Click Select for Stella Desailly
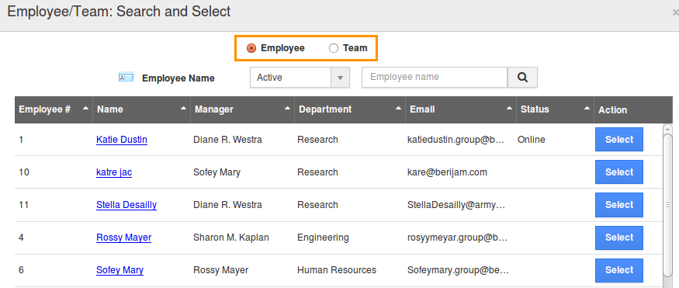Viewport: 679px width, 288px height. pos(619,204)
